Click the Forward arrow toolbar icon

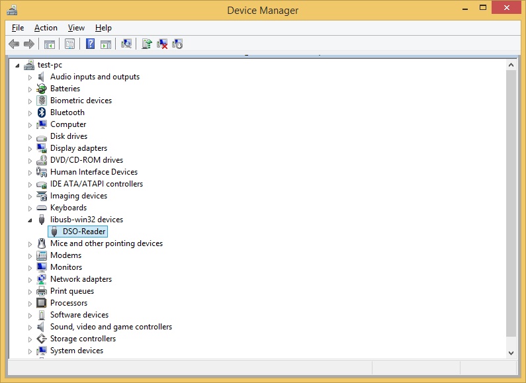(29, 44)
